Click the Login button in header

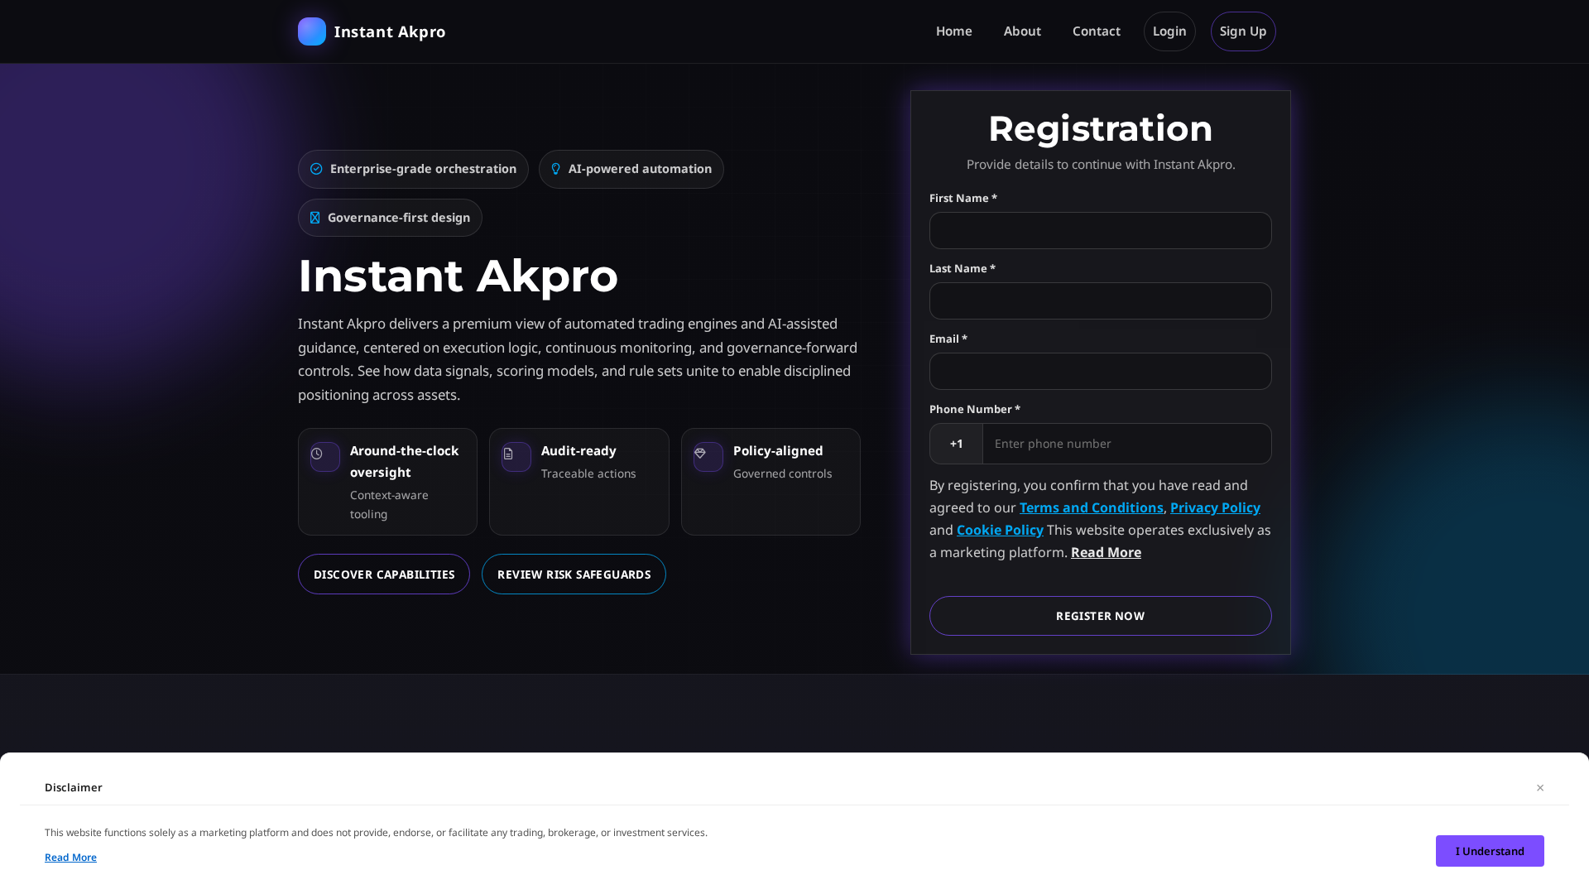tap(1169, 31)
